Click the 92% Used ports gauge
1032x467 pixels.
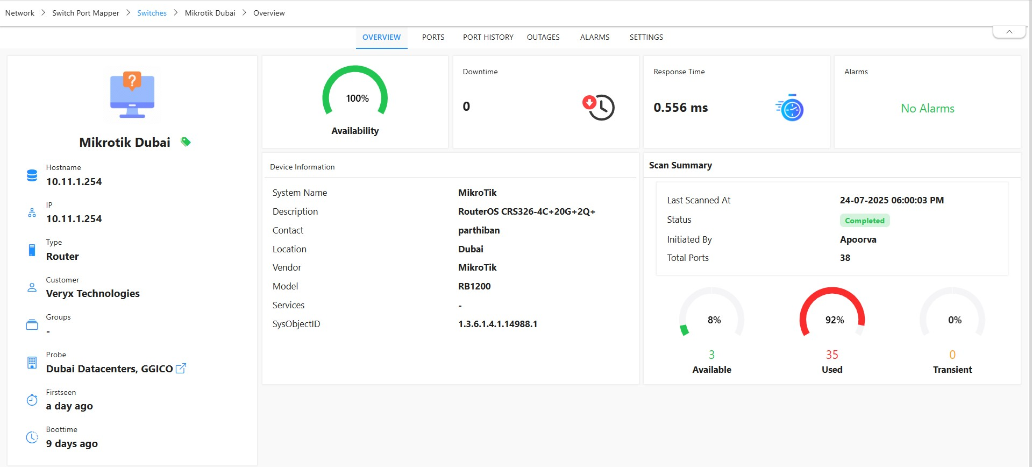[832, 317]
